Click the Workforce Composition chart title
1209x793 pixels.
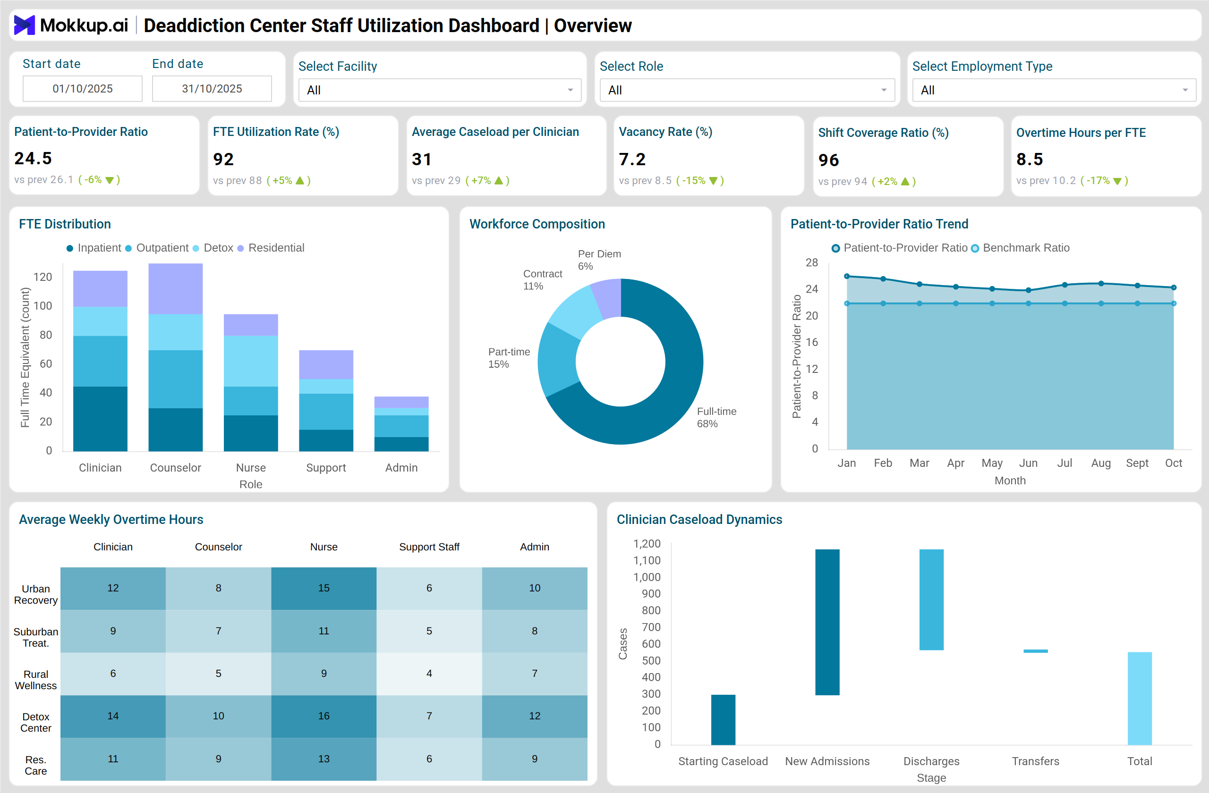pos(537,224)
